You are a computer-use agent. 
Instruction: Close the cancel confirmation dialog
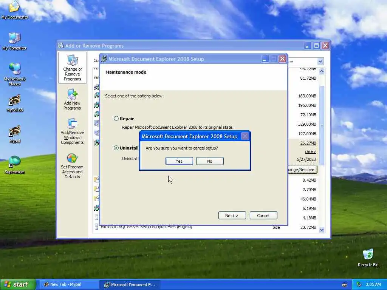(245, 136)
